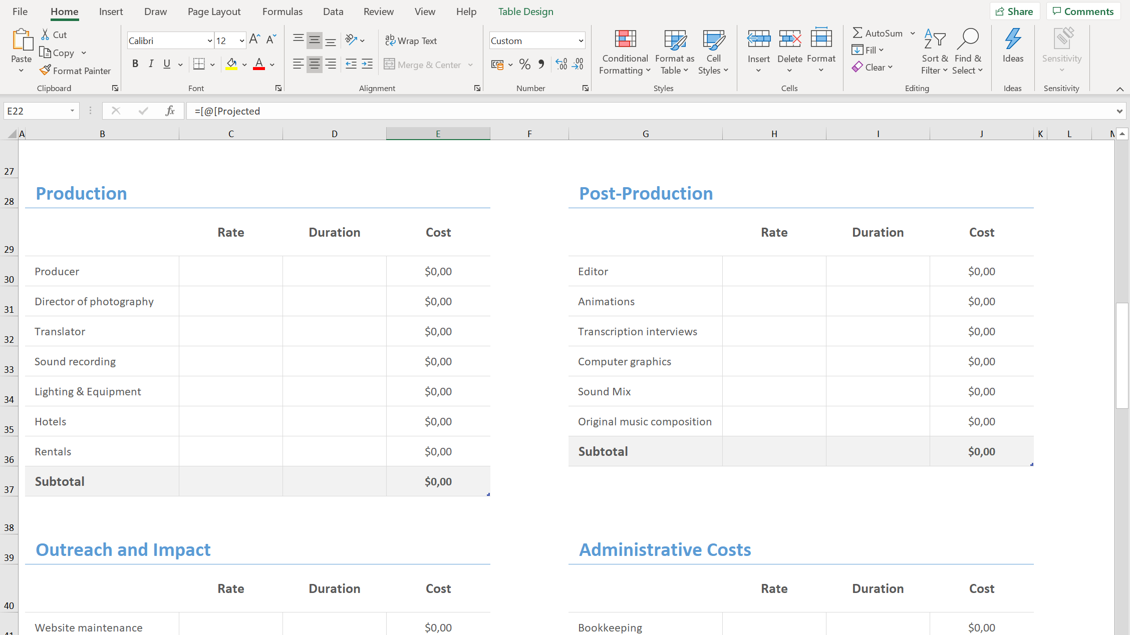Expand the Name Box dropdown arrow
This screenshot has height=635, width=1130.
click(x=72, y=111)
